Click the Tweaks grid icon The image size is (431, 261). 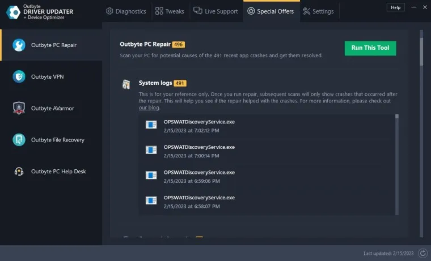159,11
